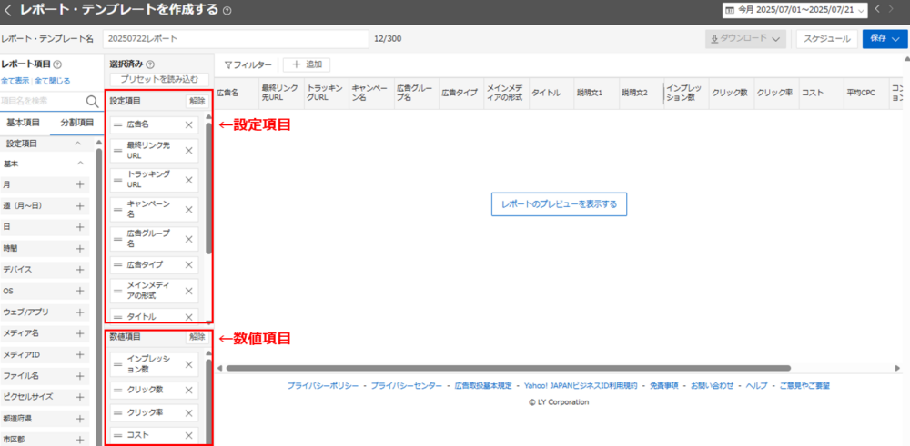Image resolution: width=910 pixels, height=446 pixels.
Task: Add メディアID item with plus icon
Action: pyautogui.click(x=80, y=354)
